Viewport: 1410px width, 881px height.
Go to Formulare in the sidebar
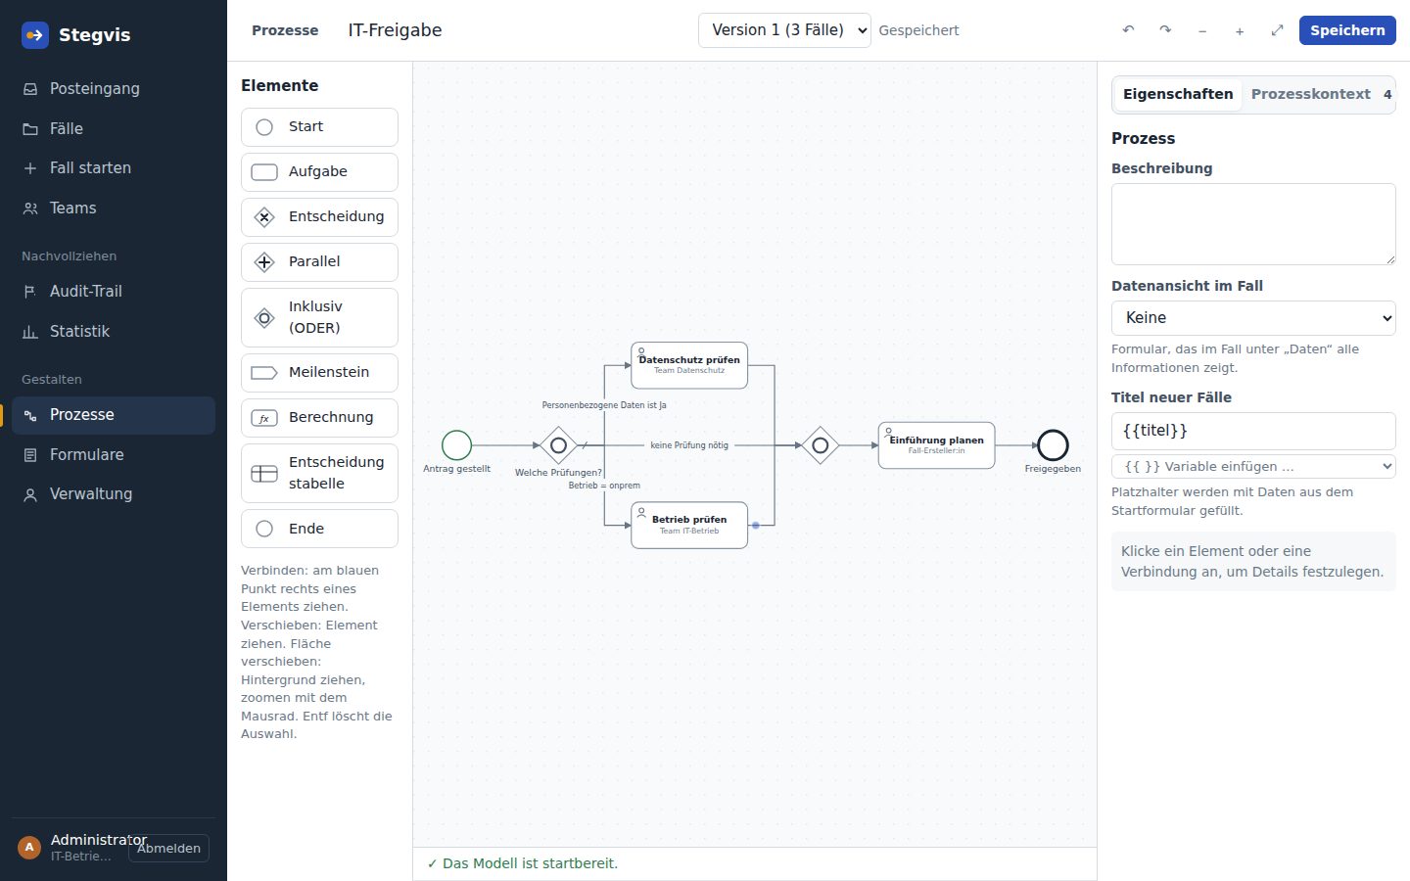pyautogui.click(x=114, y=455)
